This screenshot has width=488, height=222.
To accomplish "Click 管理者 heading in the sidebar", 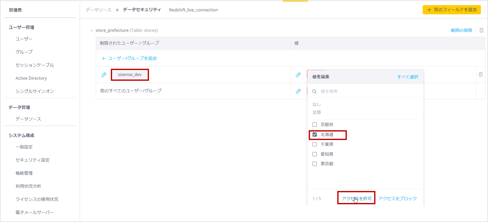I will click(15, 10).
